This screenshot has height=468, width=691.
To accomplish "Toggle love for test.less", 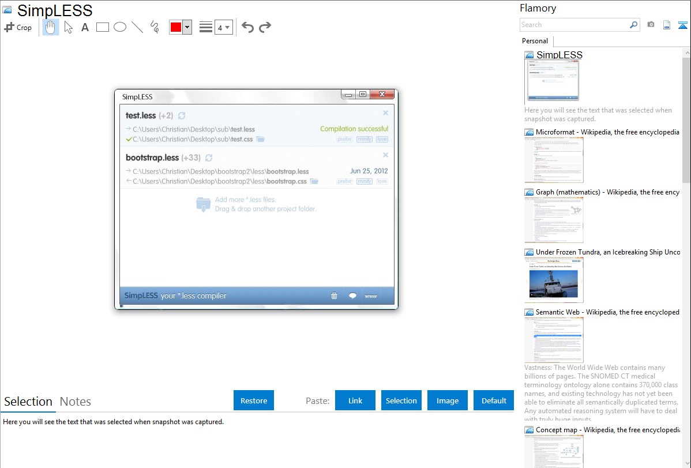I will (382, 139).
